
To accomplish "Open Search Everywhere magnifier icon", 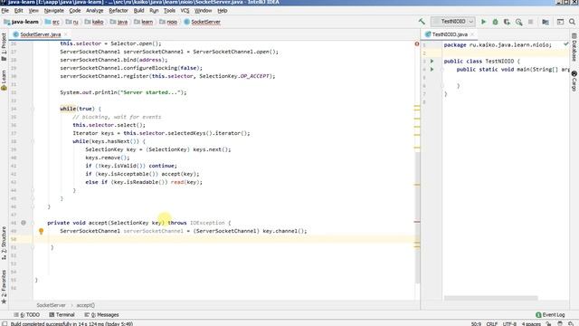I will [x=572, y=22].
